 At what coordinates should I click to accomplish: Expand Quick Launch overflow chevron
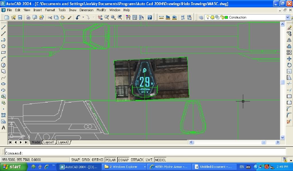click(x=53, y=165)
